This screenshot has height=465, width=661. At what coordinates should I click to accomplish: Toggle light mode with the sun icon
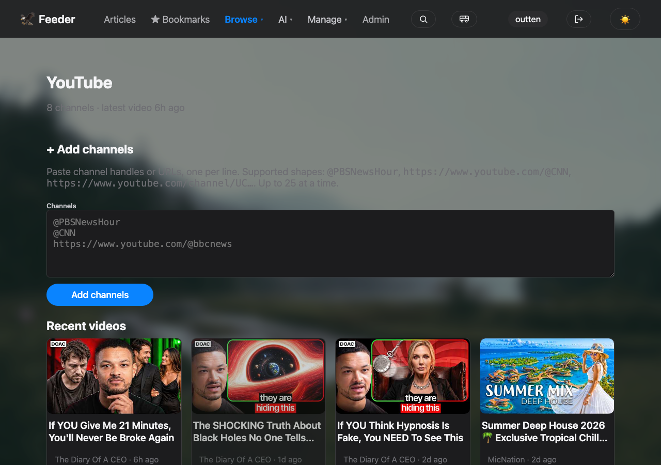click(625, 19)
